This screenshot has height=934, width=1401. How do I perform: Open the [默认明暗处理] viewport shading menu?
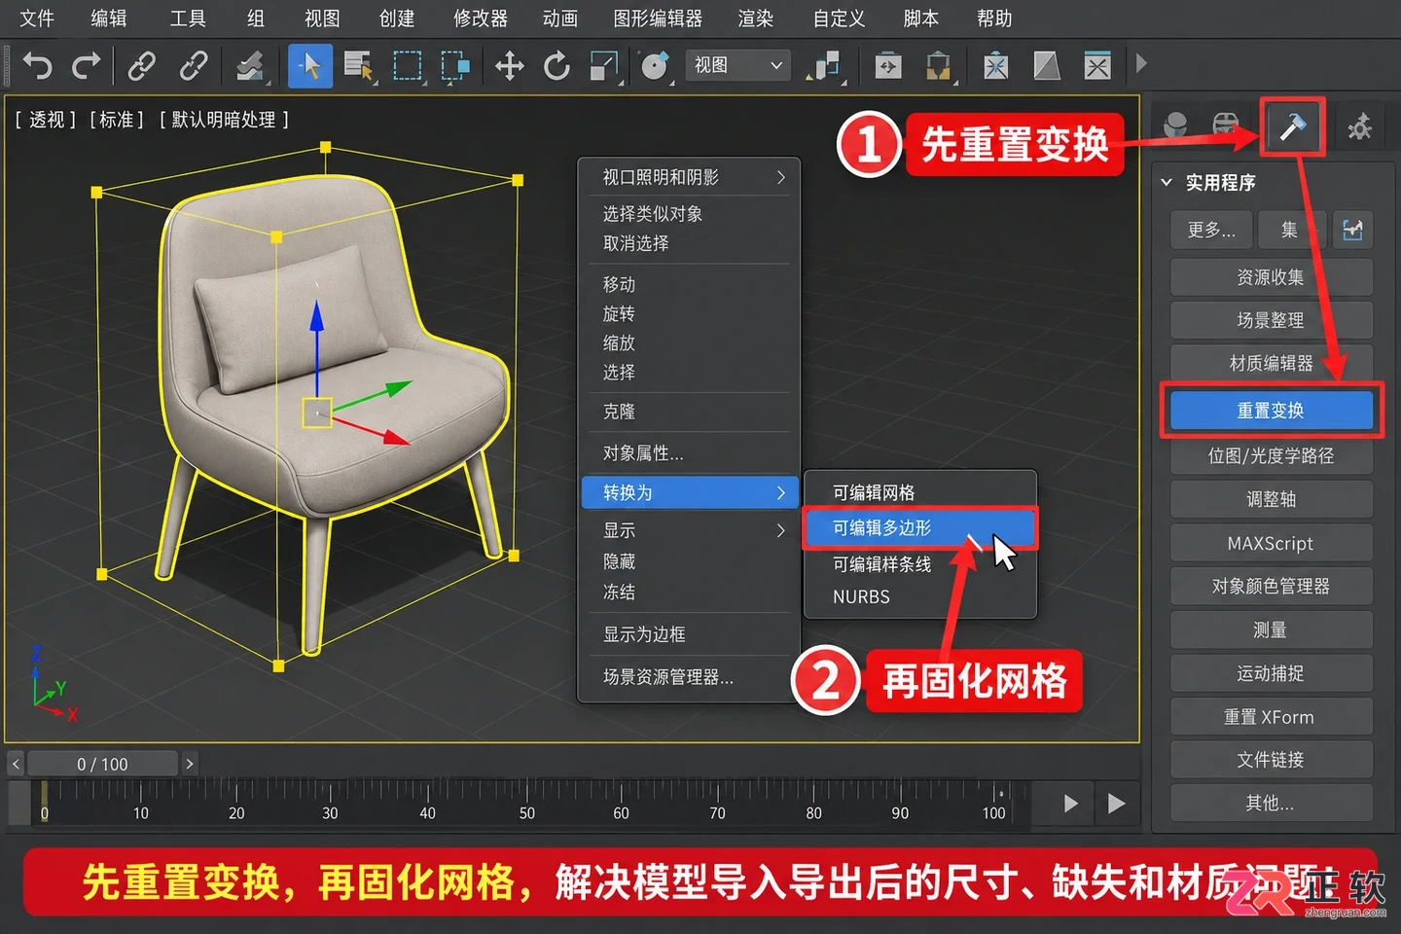[x=225, y=120]
